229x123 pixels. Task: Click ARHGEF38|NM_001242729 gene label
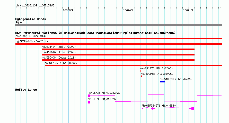click(104, 93)
